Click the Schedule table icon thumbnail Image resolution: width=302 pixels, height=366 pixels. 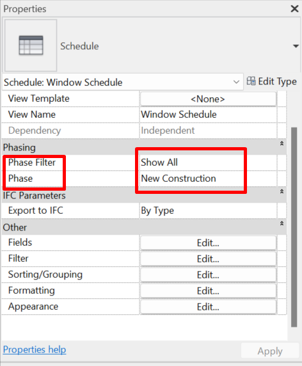(x=31, y=45)
